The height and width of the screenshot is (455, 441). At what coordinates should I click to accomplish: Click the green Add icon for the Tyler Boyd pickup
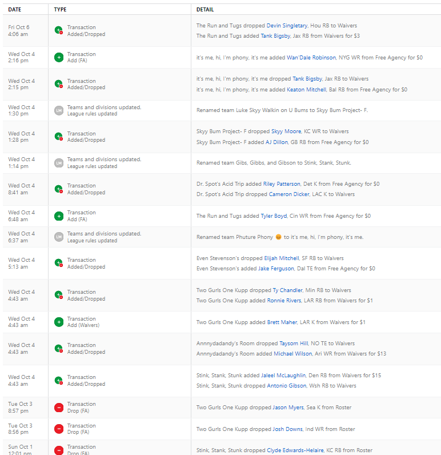(58, 216)
